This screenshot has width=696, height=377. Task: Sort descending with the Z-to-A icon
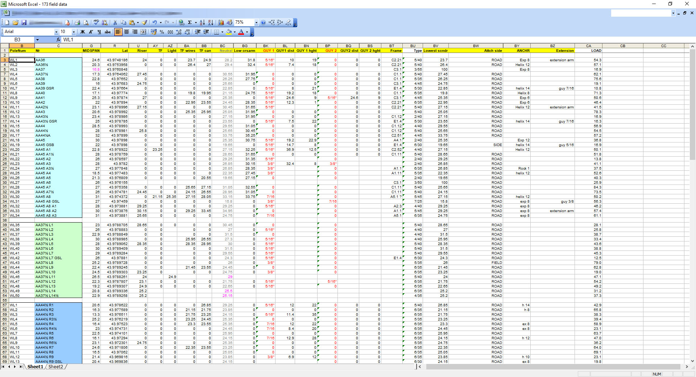[211, 22]
